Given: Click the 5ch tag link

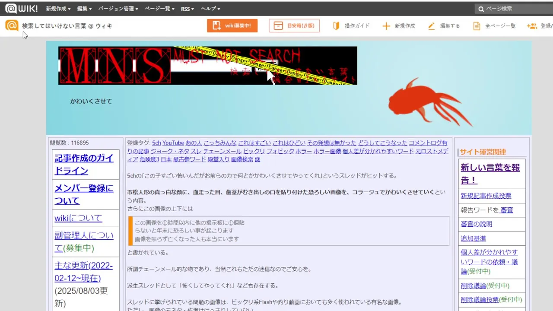Looking at the screenshot, I should [x=156, y=143].
